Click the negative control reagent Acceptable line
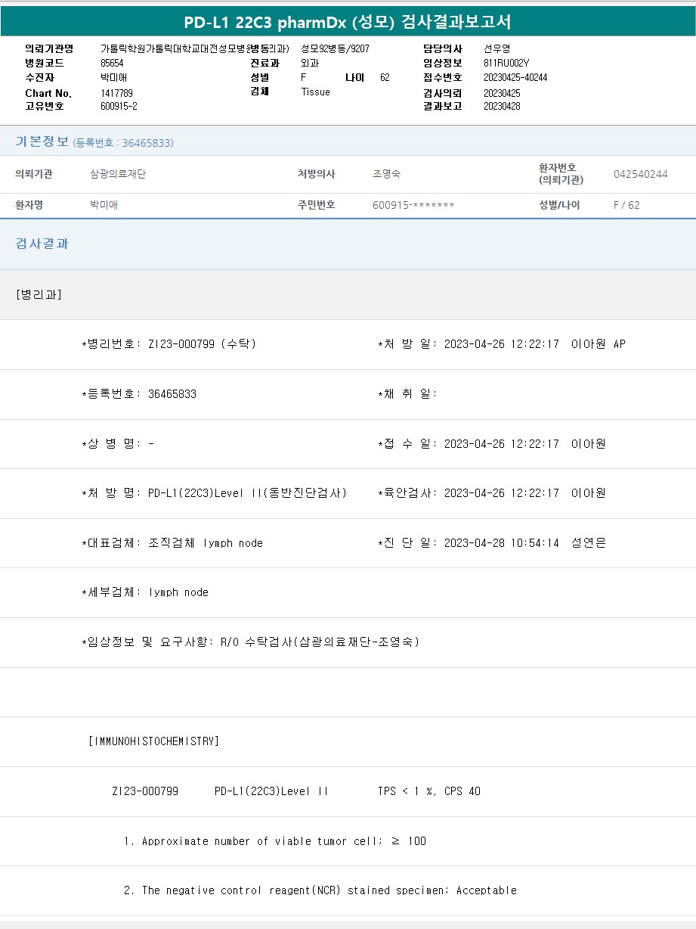 [x=320, y=890]
